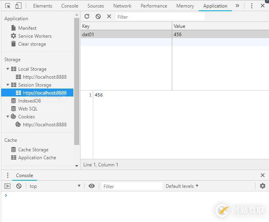Viewport: 269px width, 222px height.
Task: Open the Performance tab
Action: coord(154,6)
